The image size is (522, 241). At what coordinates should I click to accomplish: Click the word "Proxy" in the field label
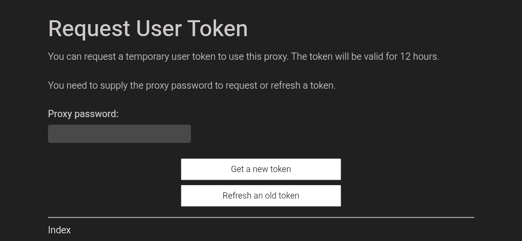(60, 114)
